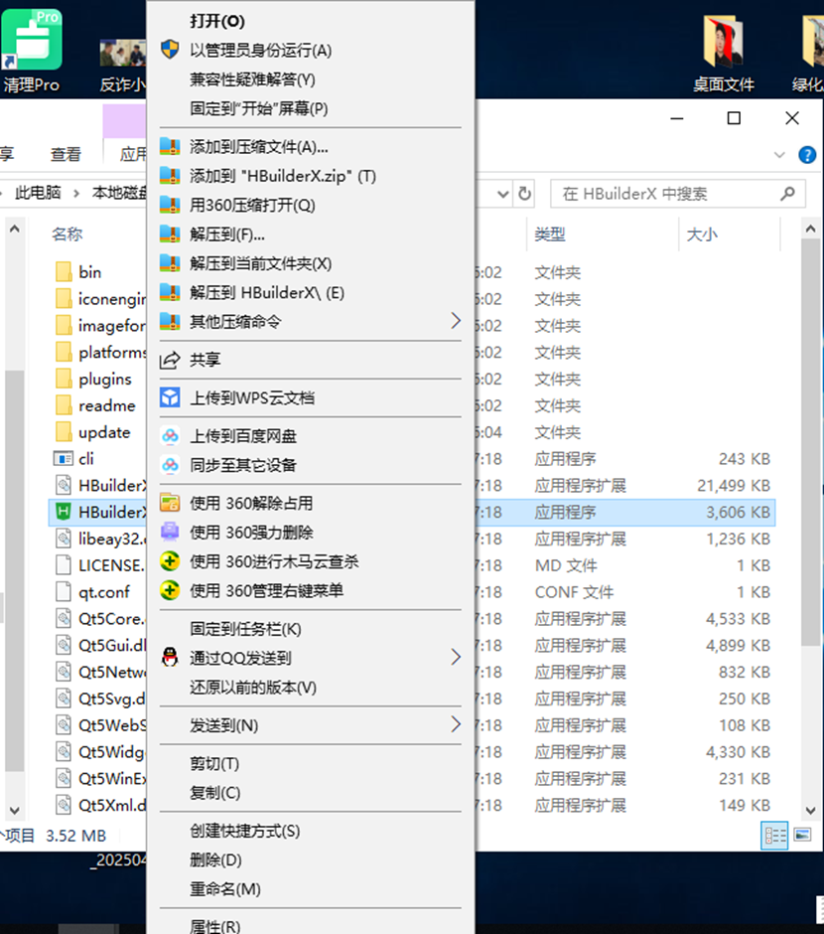The image size is (824, 934).
Task: Click the Baidu icon beside 同步至其它设备
Action: pos(170,465)
